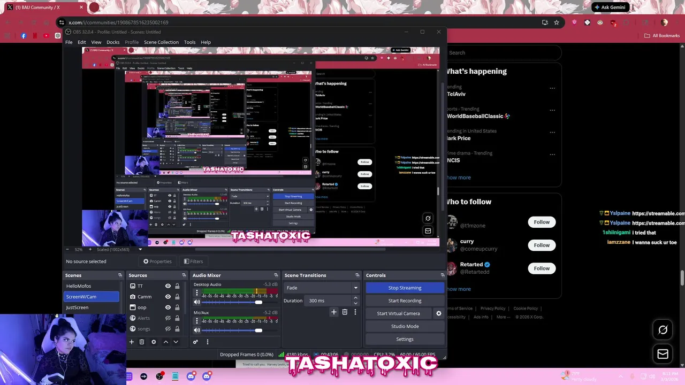
Task: Add a scene transition with plus icon
Action: point(334,312)
